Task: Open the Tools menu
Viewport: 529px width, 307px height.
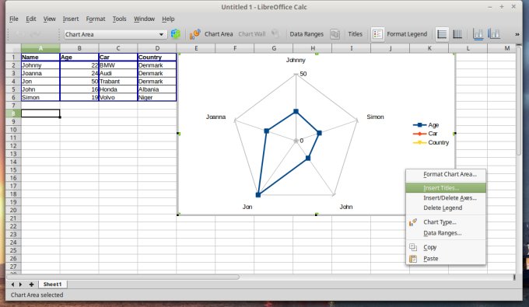Action: 120,19
